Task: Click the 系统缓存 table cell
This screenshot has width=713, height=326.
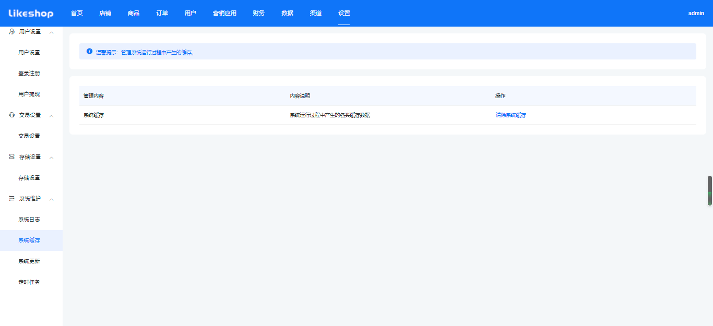Action: point(94,115)
